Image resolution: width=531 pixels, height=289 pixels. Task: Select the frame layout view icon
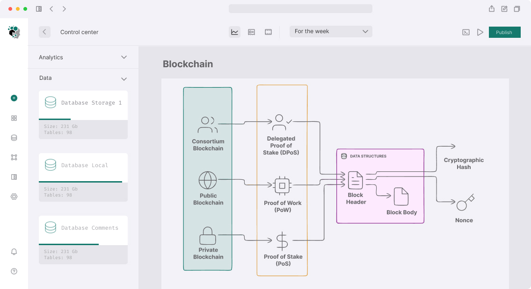point(268,32)
